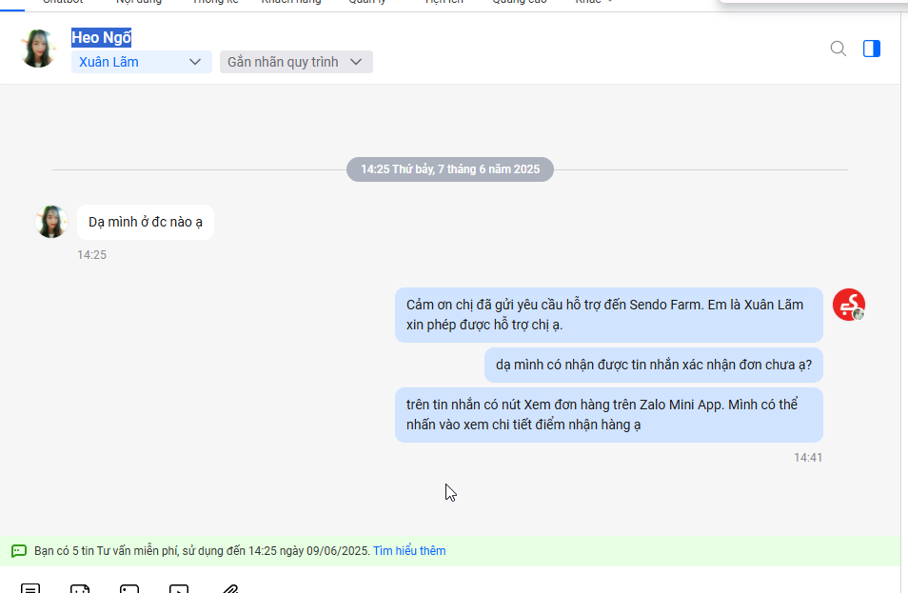Click the customer avatar beside incoming message
Image resolution: width=908 pixels, height=593 pixels.
(51, 221)
